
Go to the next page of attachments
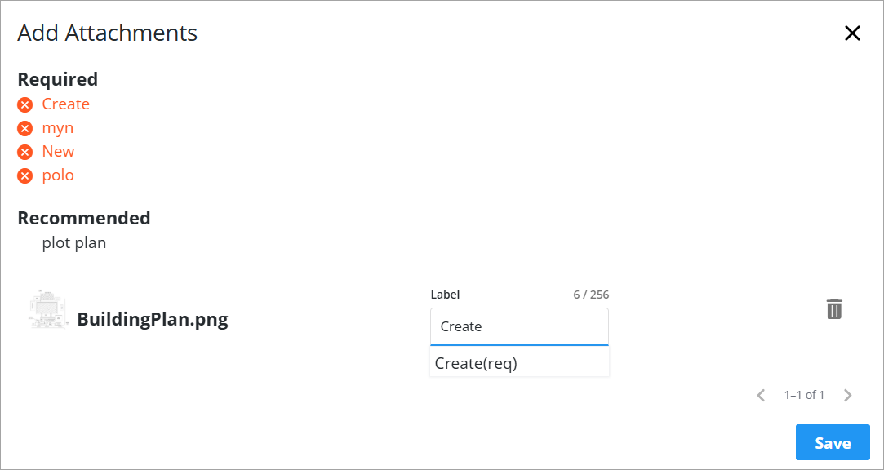pos(847,395)
